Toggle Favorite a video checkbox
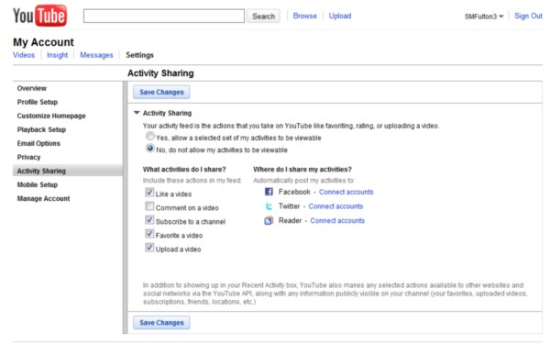Viewport: 550px width, 344px height. [x=149, y=233]
